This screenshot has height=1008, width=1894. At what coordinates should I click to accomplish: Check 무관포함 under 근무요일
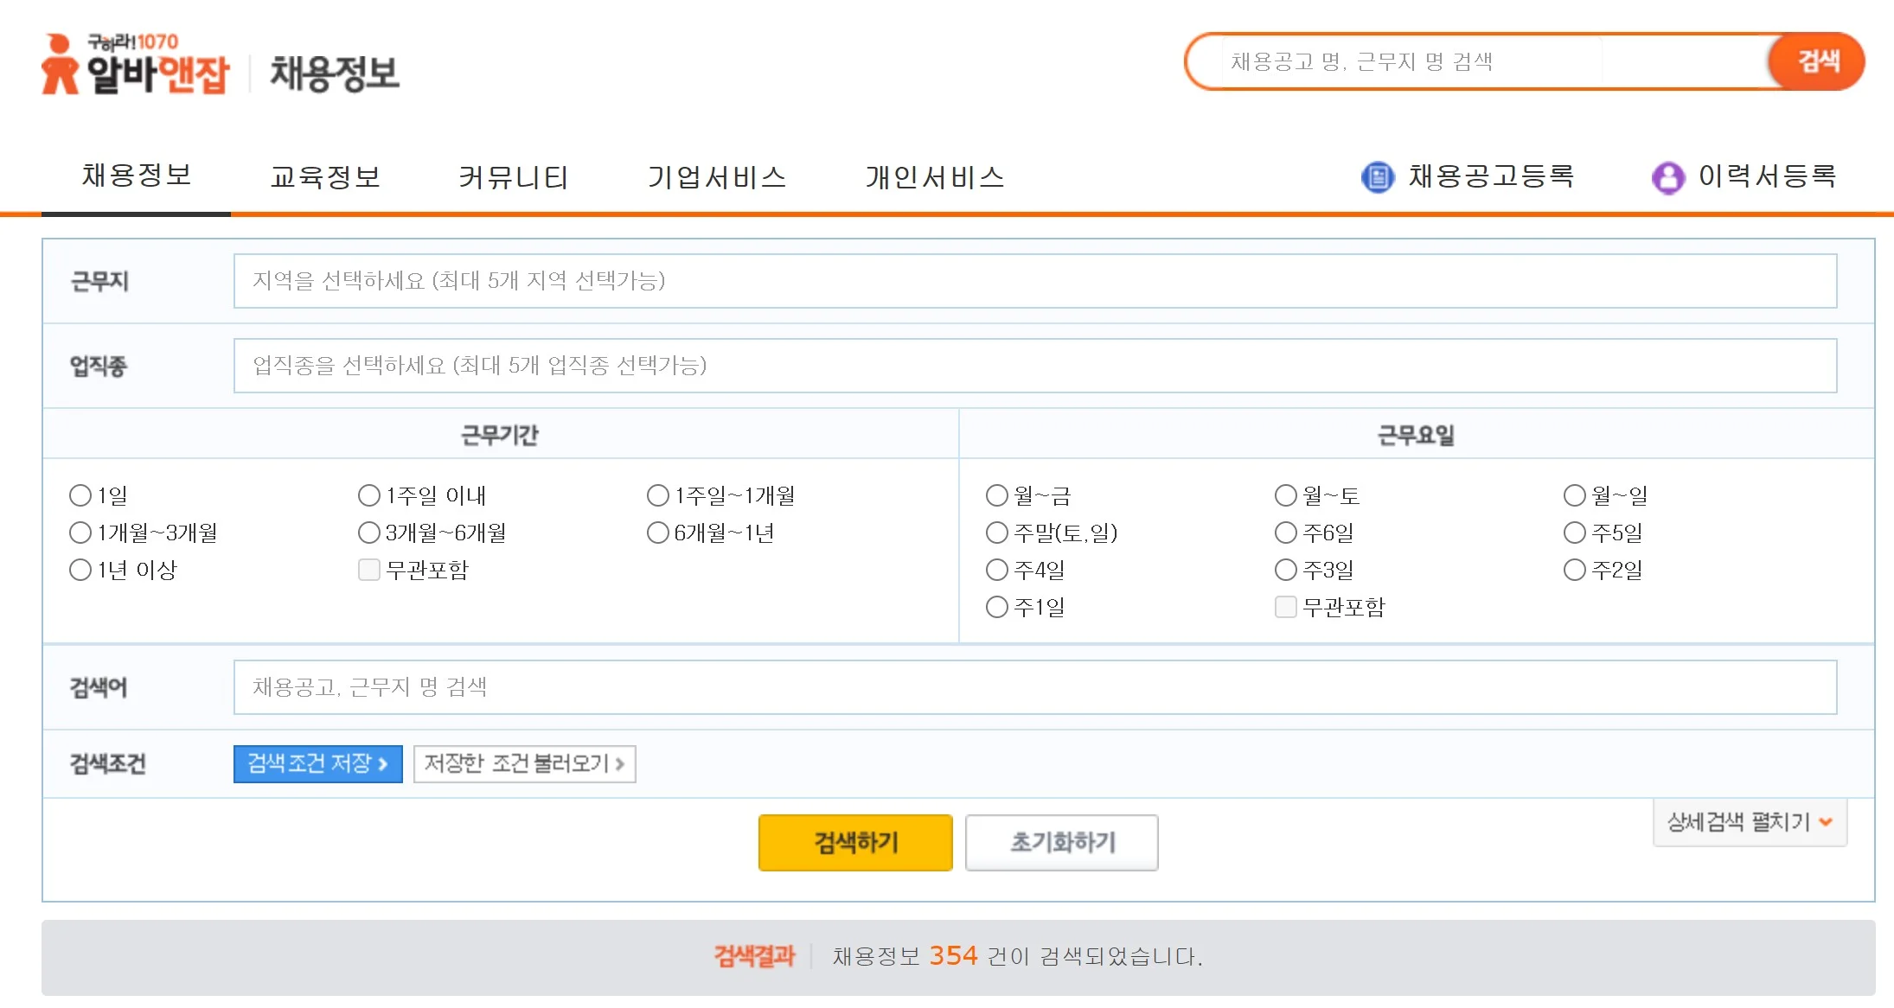click(1286, 607)
